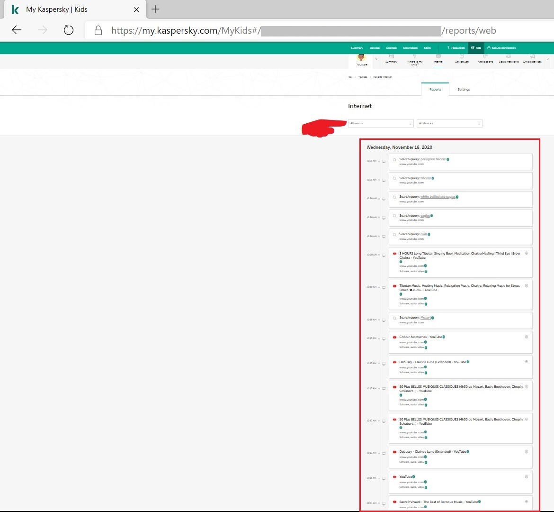
Task: Click the 'owls' search query link
Action: pos(424,234)
